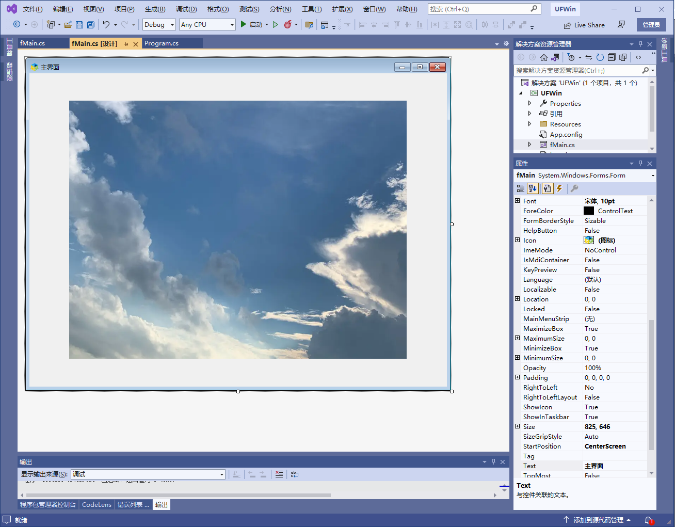
Task: Pin the Properties panel
Action: click(640, 163)
